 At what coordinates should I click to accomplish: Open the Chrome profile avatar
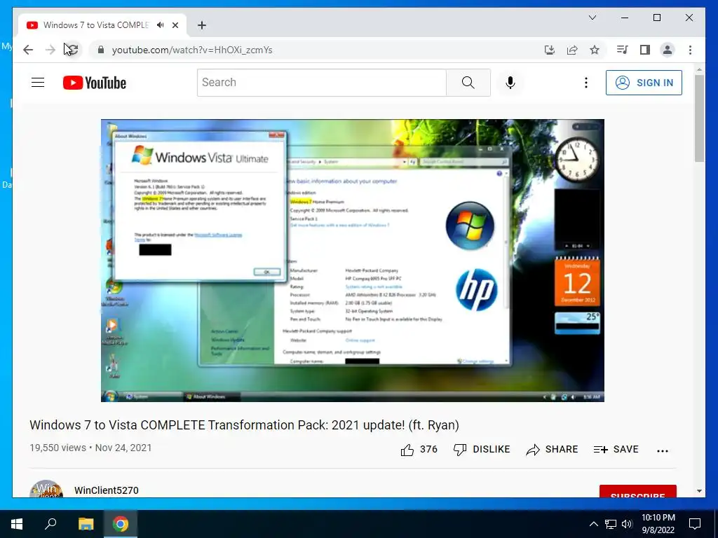[668, 50]
